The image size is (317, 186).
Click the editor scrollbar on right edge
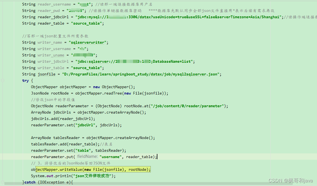coord(316,83)
